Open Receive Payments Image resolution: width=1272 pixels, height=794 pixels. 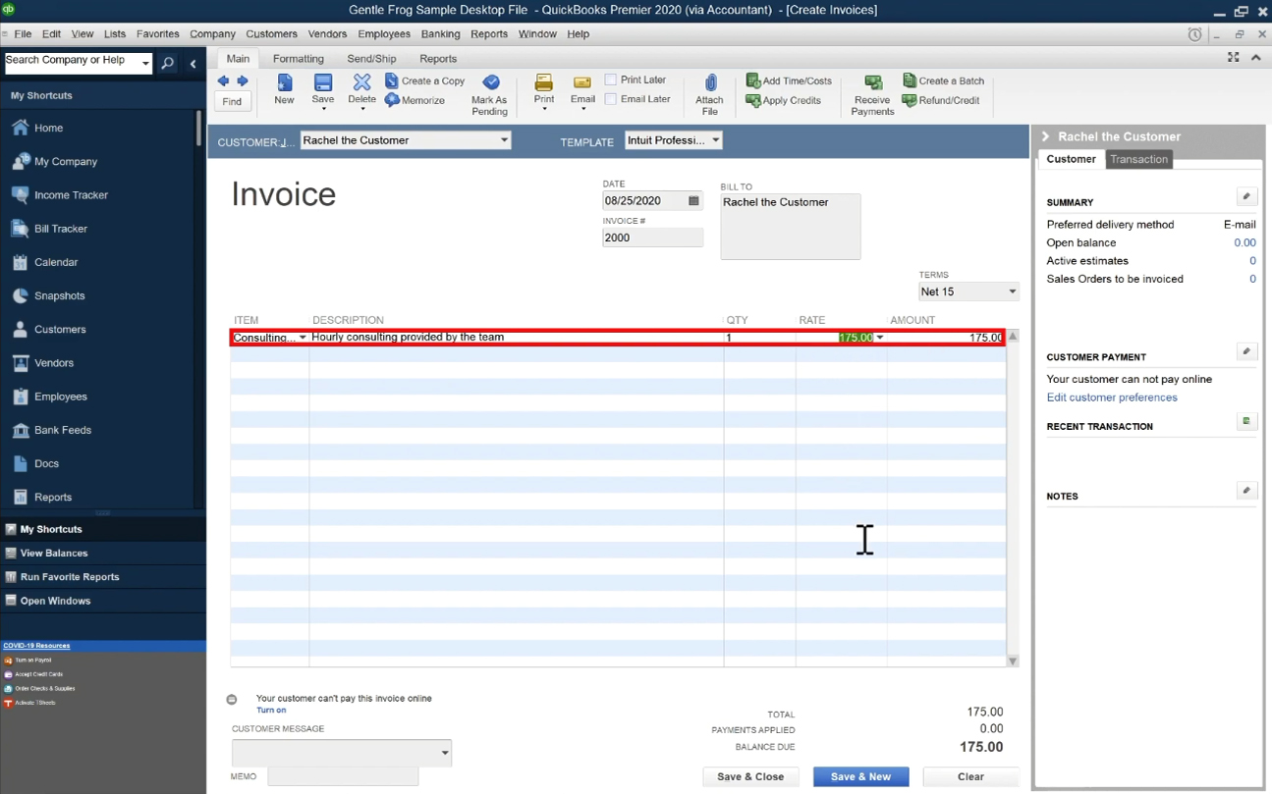tap(872, 94)
